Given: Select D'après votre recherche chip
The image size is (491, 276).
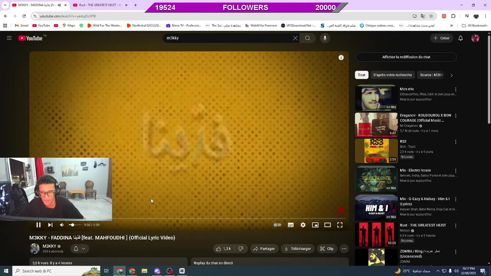Looking at the screenshot, I should tap(392, 75).
